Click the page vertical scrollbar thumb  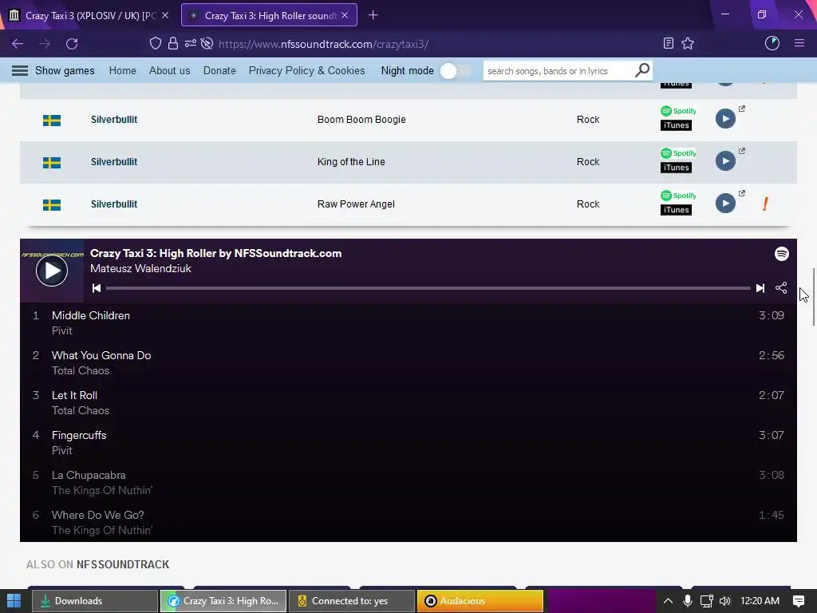pos(813,297)
